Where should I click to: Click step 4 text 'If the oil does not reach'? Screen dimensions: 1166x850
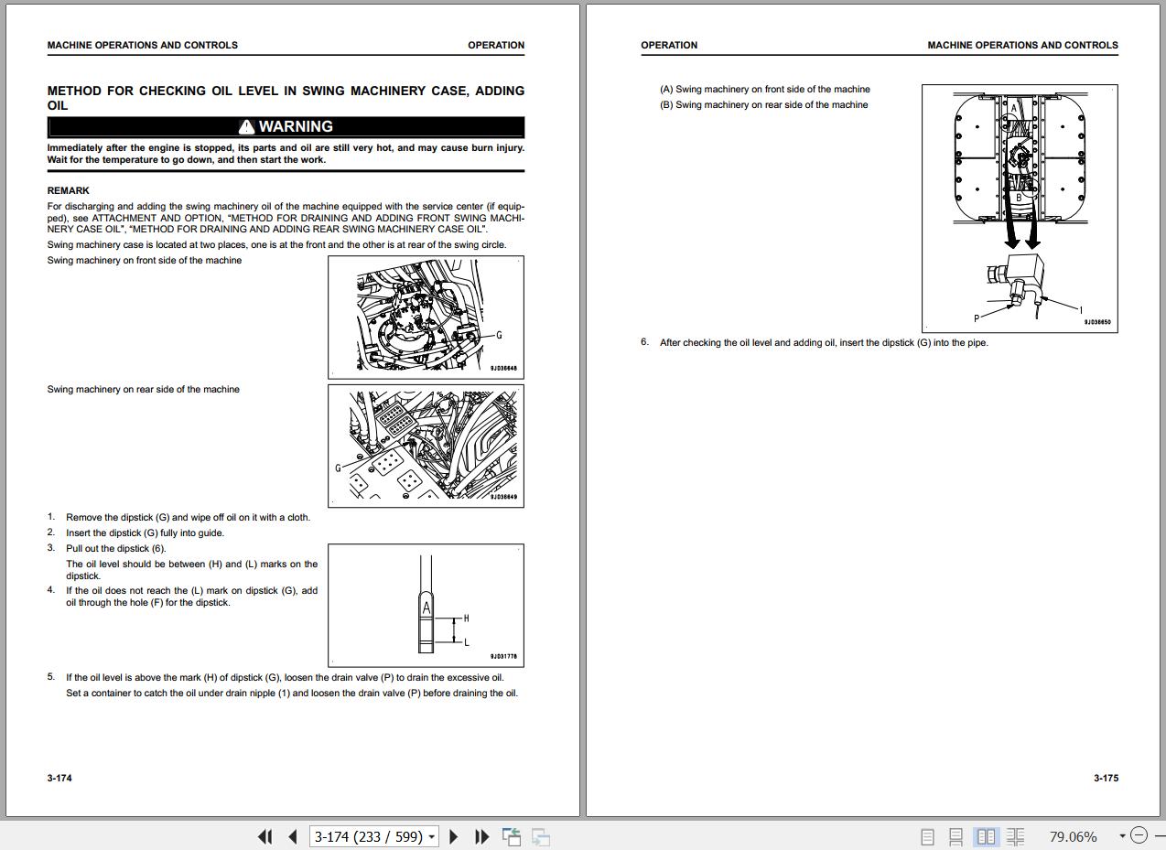[x=191, y=597]
